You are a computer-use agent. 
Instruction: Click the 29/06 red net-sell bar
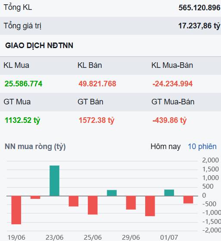[x=131, y=203]
